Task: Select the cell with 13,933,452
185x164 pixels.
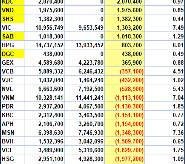Action: (x=85, y=45)
